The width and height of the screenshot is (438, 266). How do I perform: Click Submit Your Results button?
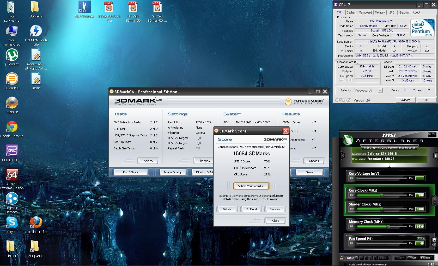[x=252, y=186]
